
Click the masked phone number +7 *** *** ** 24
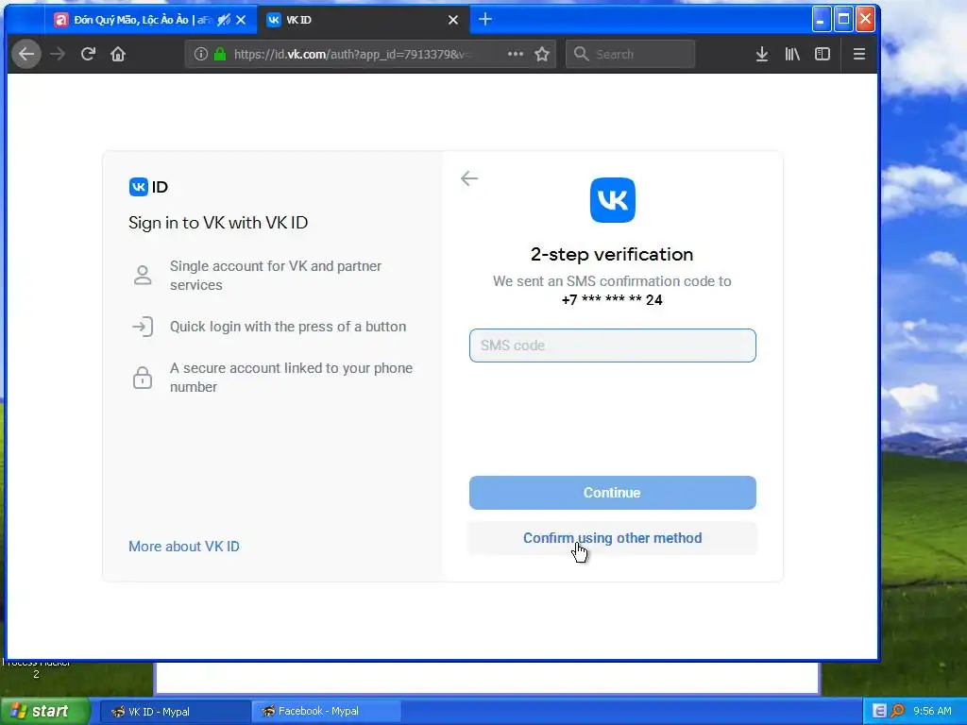(x=612, y=300)
